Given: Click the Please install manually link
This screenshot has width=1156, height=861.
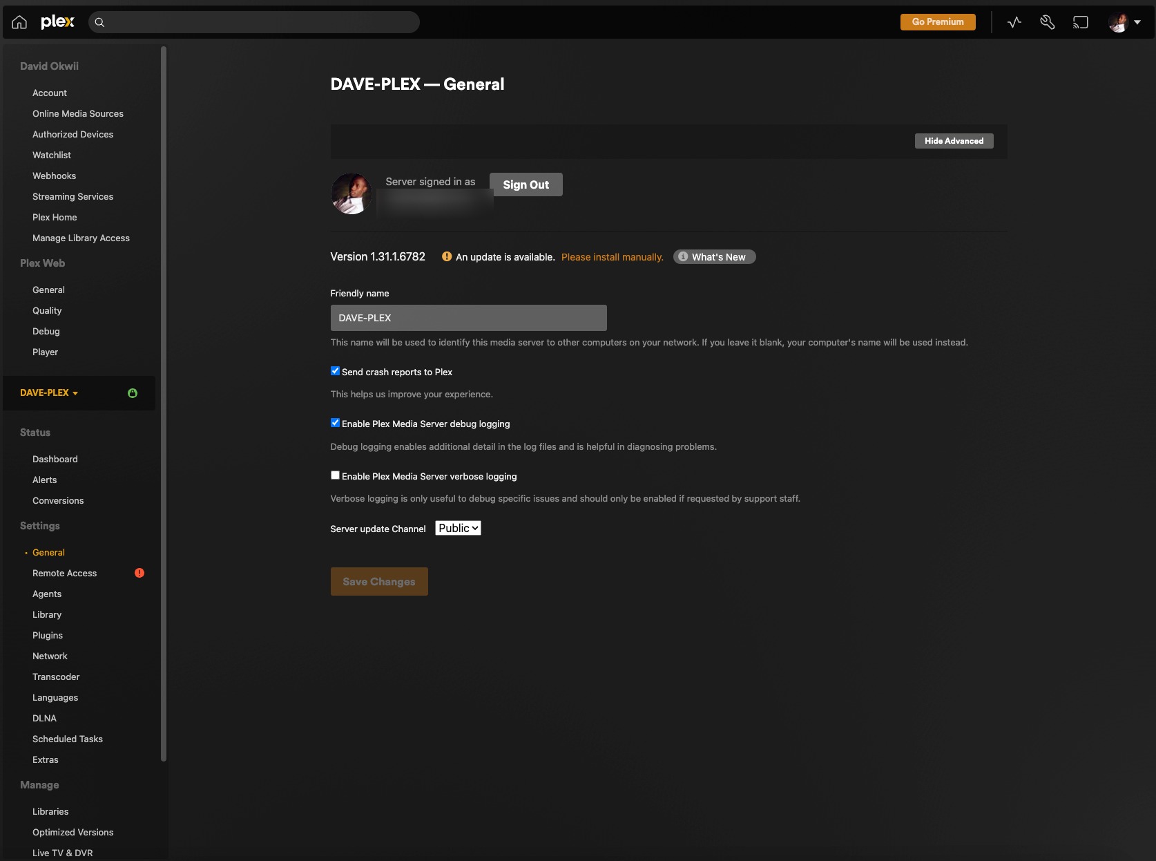Looking at the screenshot, I should (612, 256).
